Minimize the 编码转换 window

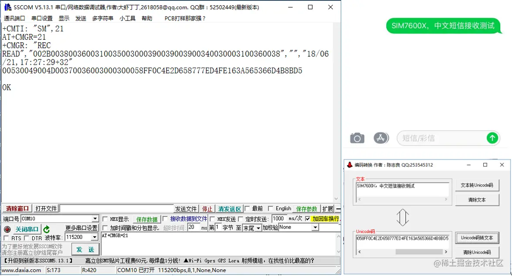(468, 165)
